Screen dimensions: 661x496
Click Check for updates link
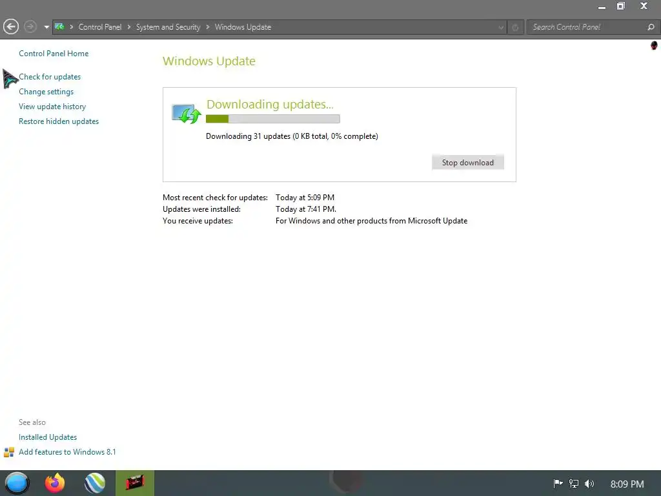[50, 77]
